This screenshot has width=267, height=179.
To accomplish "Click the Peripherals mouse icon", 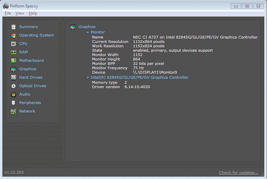I will [14, 103].
